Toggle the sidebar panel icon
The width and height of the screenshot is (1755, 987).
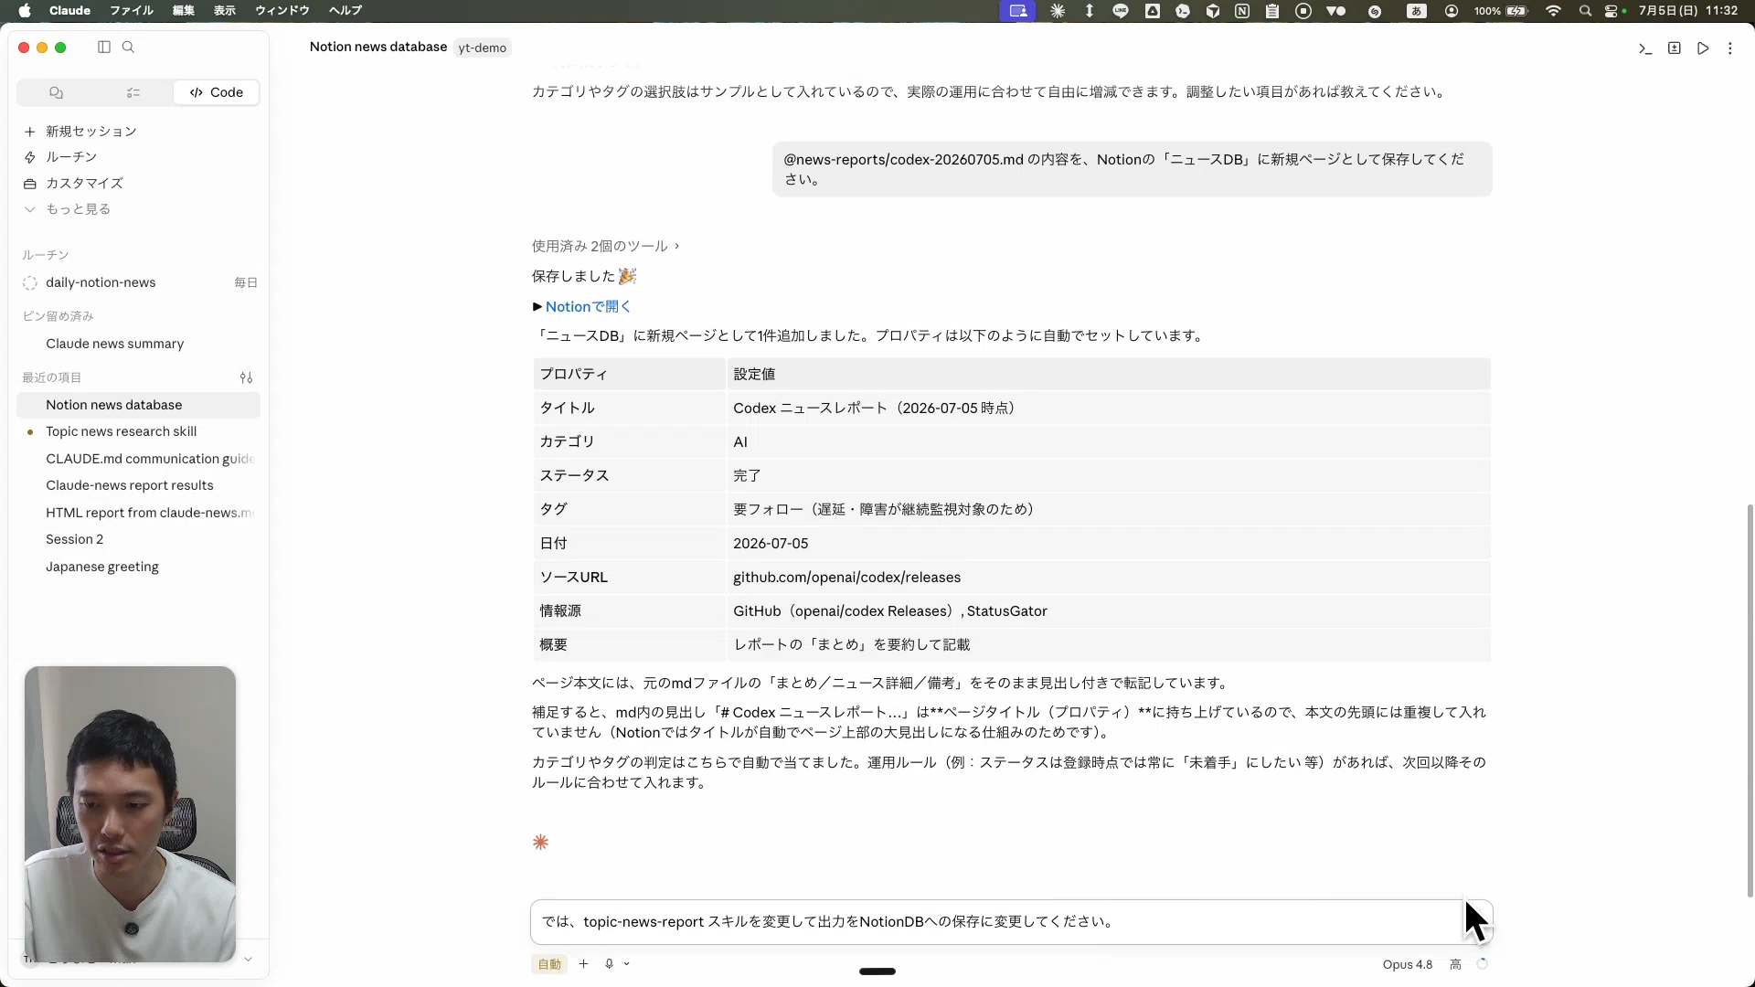(x=104, y=48)
